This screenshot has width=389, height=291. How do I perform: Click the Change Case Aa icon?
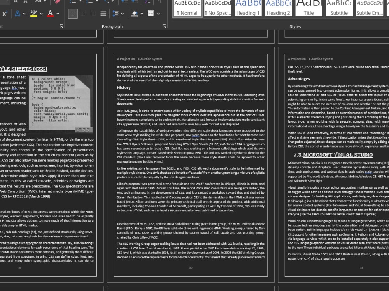pos(39,2)
